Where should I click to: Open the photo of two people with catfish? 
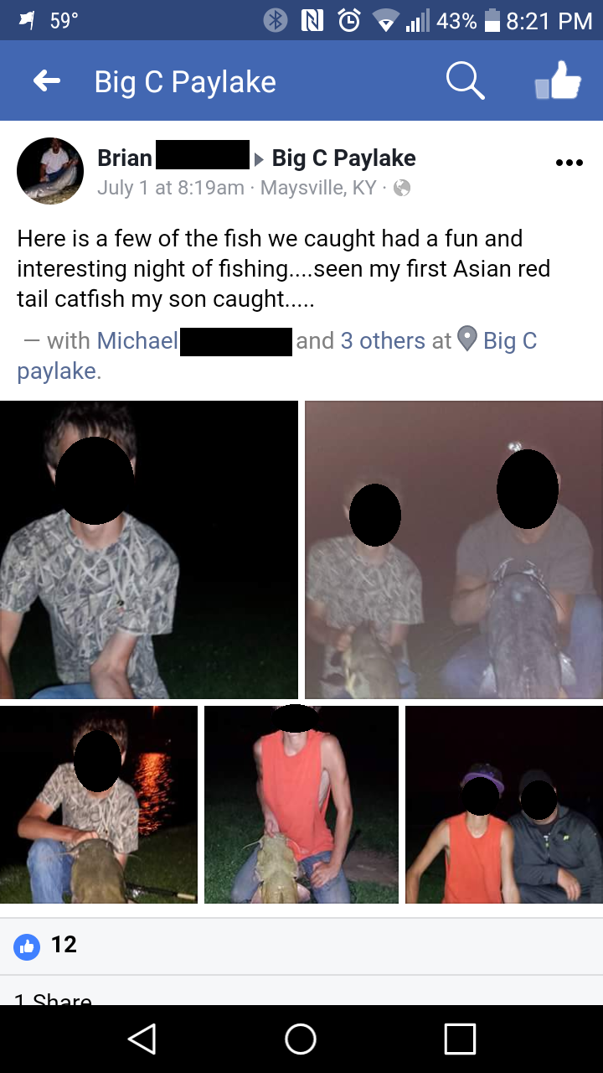[454, 550]
